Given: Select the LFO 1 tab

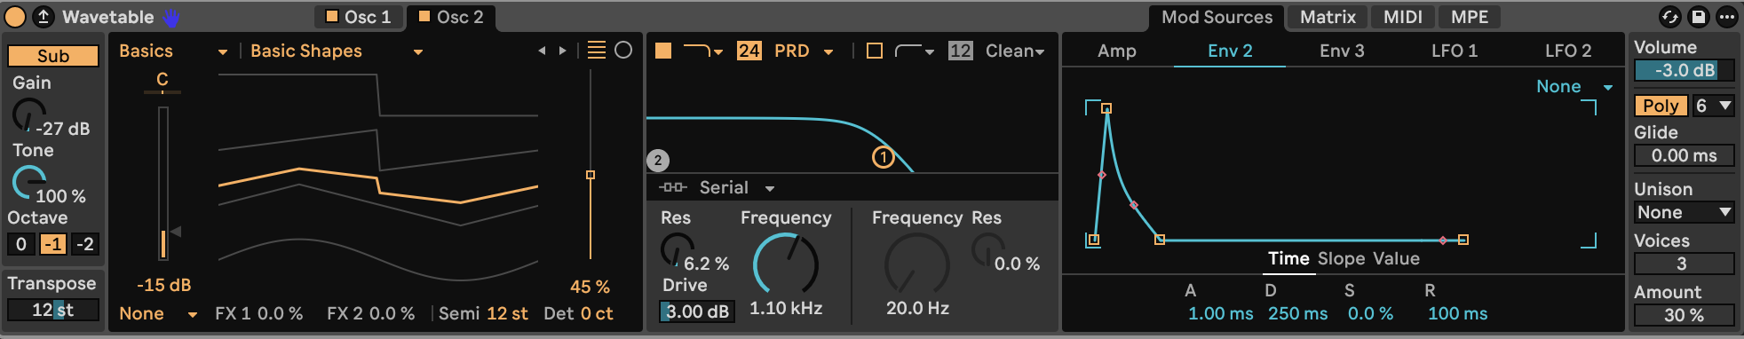Looking at the screenshot, I should [1455, 51].
